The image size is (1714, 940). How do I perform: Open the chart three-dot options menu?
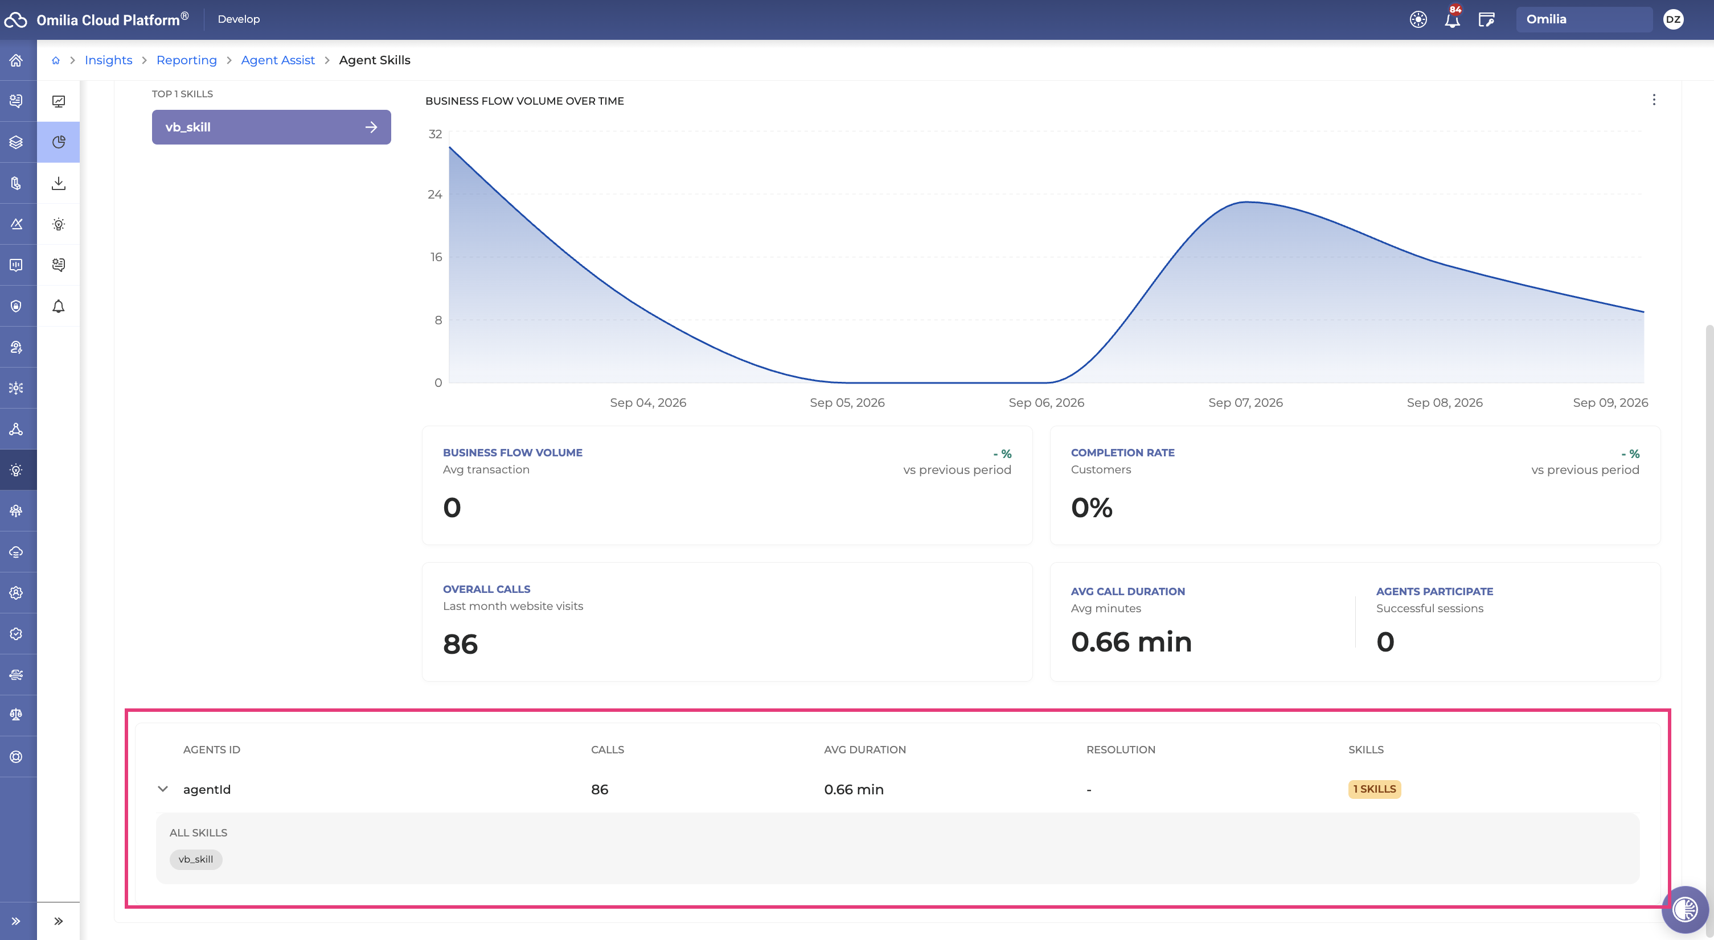pos(1654,100)
